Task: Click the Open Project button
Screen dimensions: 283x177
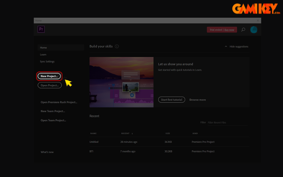Action: pos(50,85)
